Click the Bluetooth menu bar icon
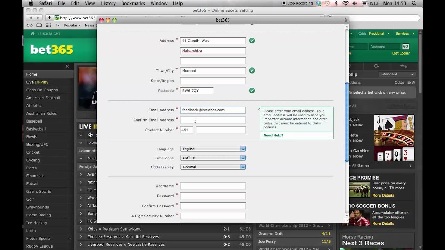The image size is (445, 250). (336, 3)
